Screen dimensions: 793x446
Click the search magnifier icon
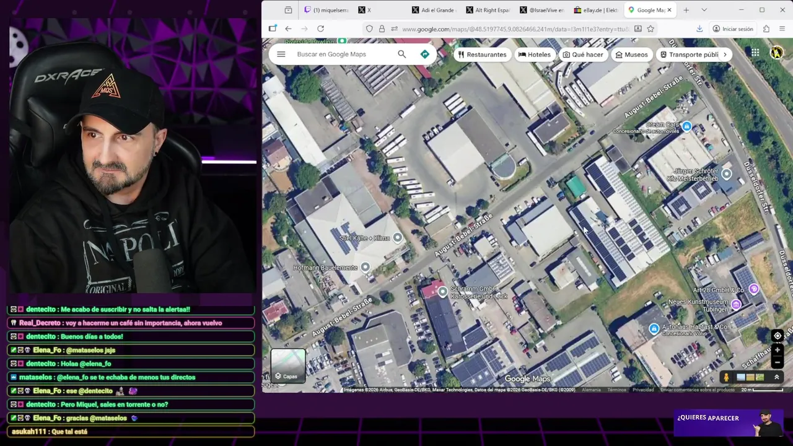401,55
